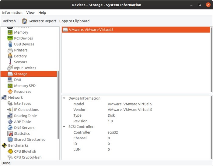Open the Information menu
The height and width of the screenshot is (166, 213).
pos(12,12)
